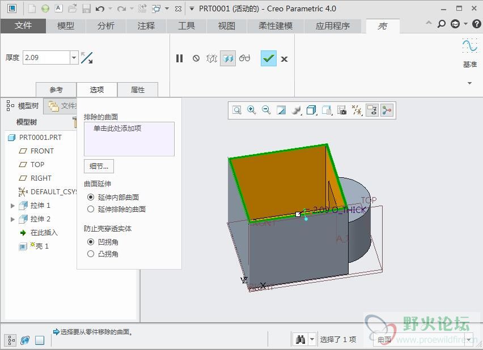Viewport: 483px width, 350px height.
Task: Click the Close window icon in quick toolbar
Action: coord(178,9)
